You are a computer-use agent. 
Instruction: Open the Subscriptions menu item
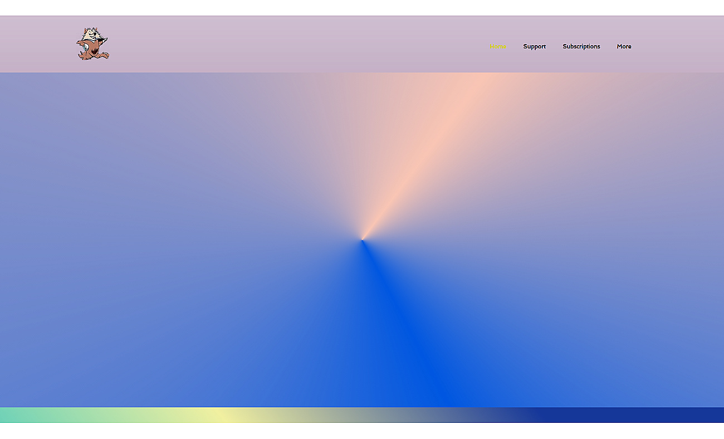(x=581, y=46)
